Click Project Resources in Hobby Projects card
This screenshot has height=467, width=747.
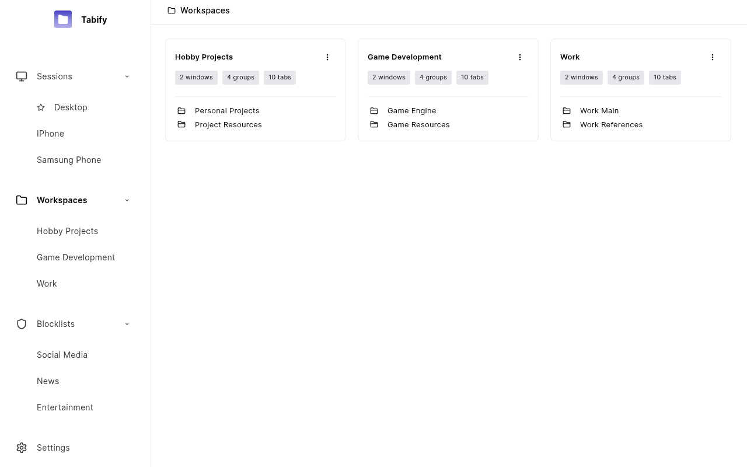click(x=228, y=124)
